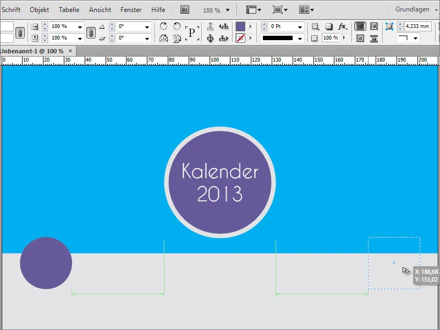Edit the corner size field 4,233 mm
This screenshot has width=440, height=330.
(x=417, y=26)
